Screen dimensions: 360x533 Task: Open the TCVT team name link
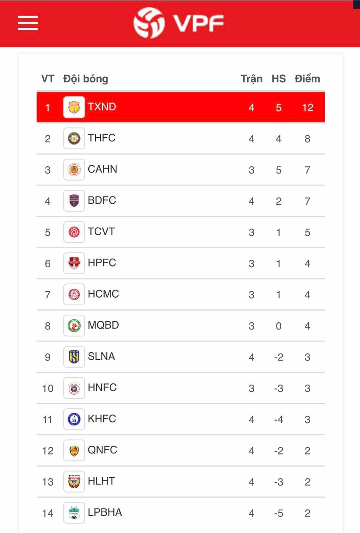[101, 232]
